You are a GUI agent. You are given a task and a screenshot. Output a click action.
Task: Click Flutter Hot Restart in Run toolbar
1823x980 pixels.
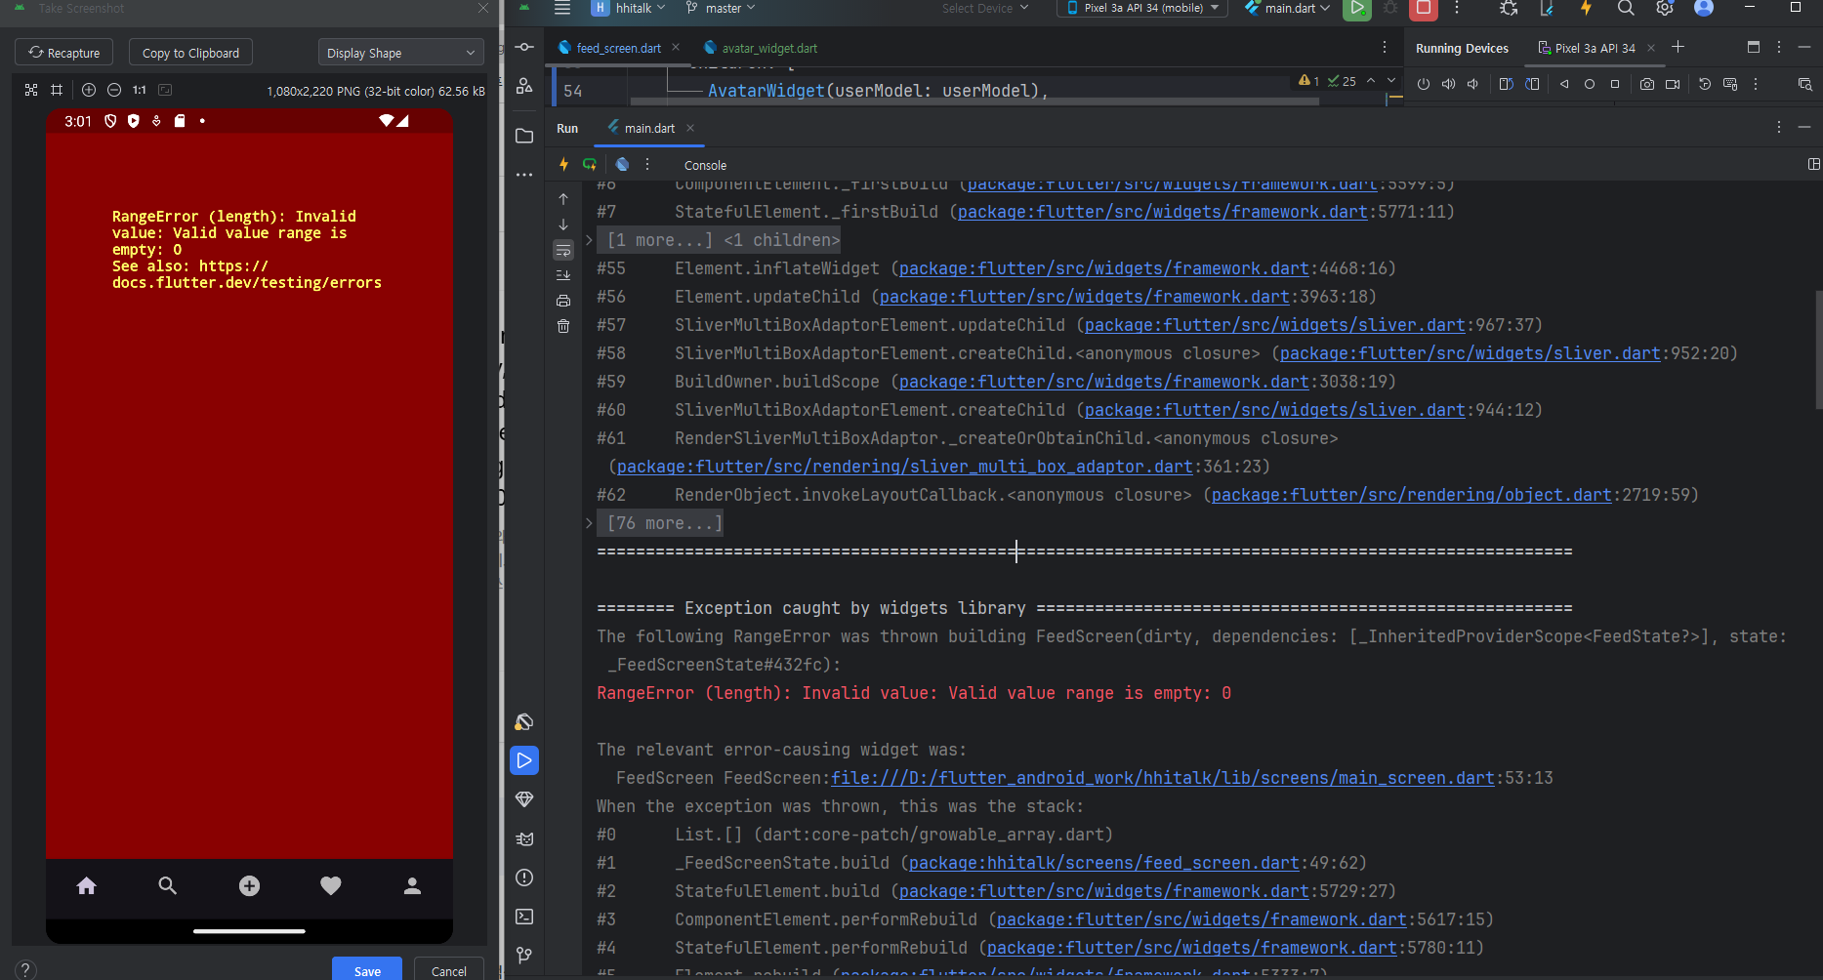point(590,164)
